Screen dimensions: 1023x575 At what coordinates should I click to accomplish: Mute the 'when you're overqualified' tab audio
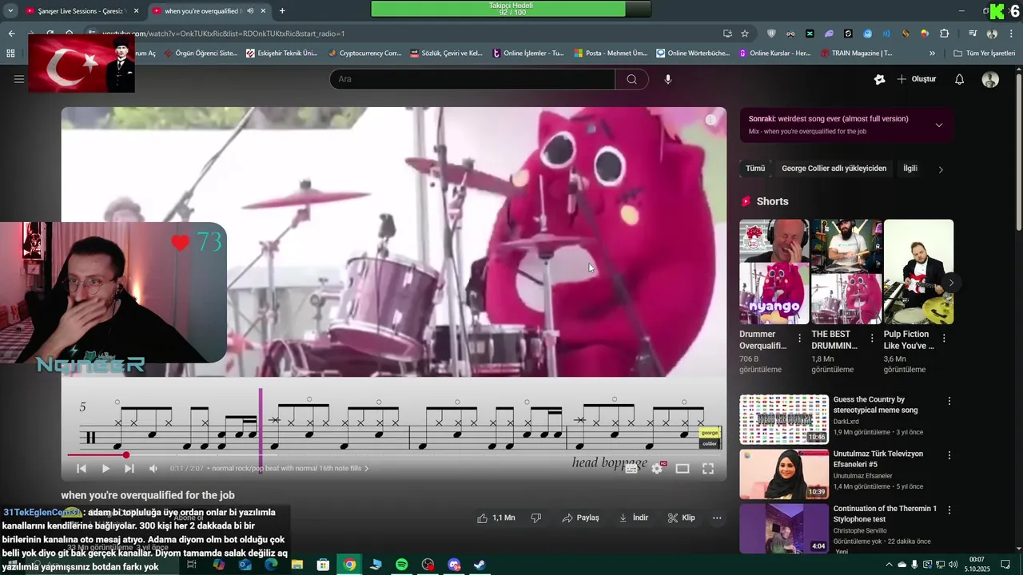pyautogui.click(x=250, y=11)
